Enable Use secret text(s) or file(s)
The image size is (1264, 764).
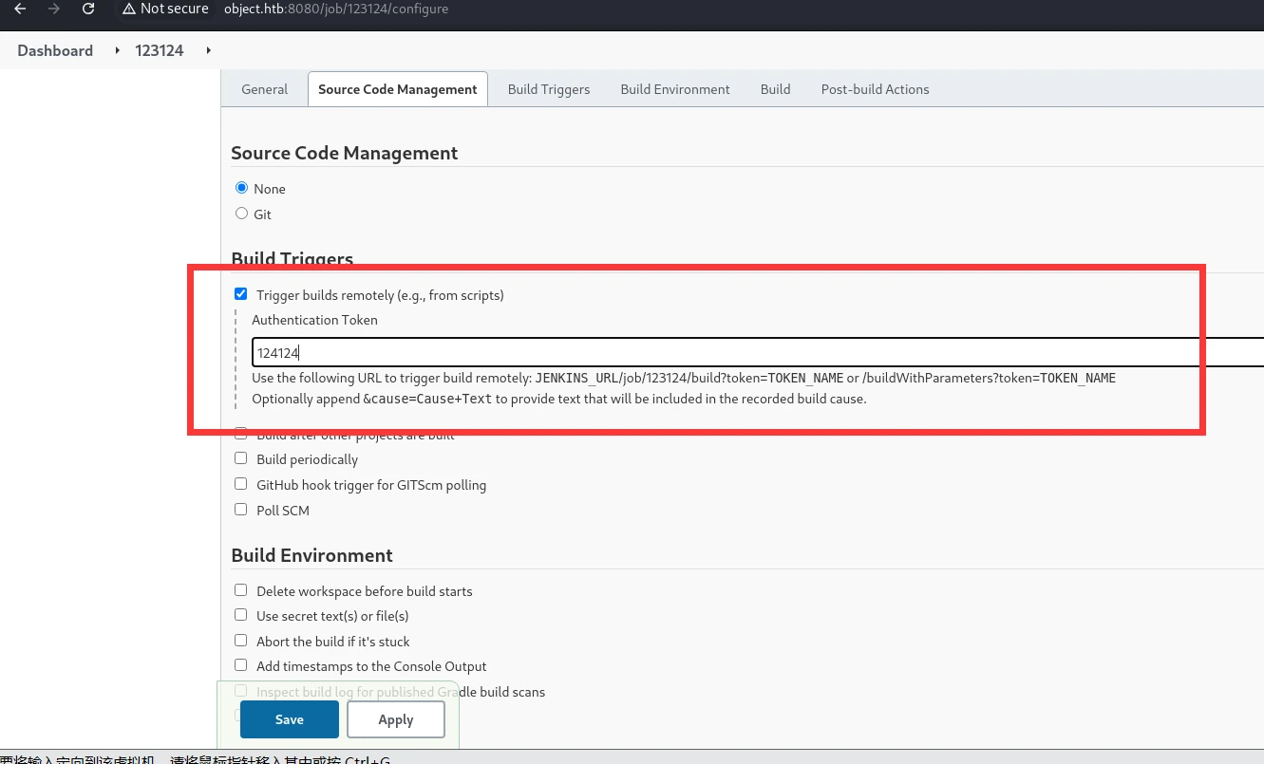coord(241,615)
